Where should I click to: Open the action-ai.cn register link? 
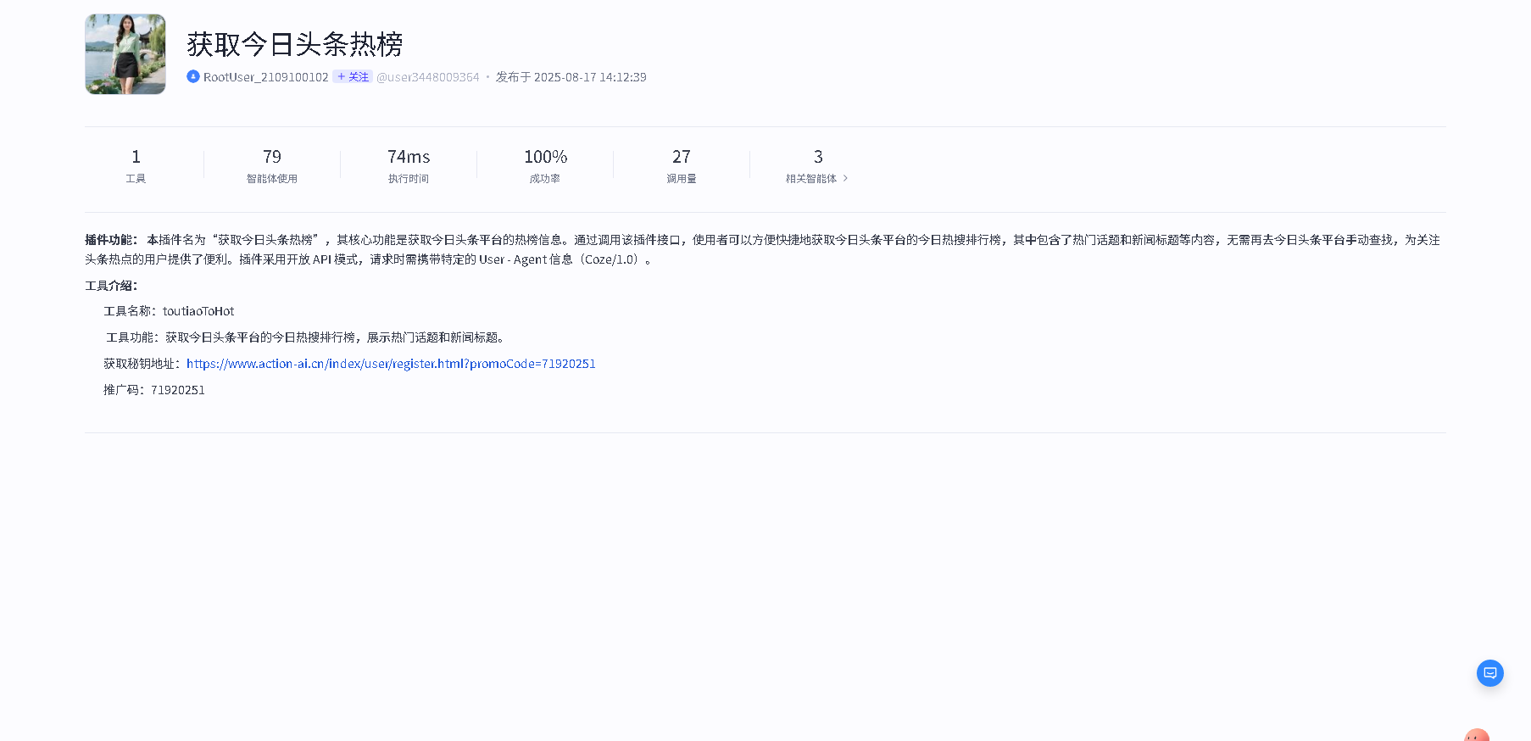click(391, 364)
